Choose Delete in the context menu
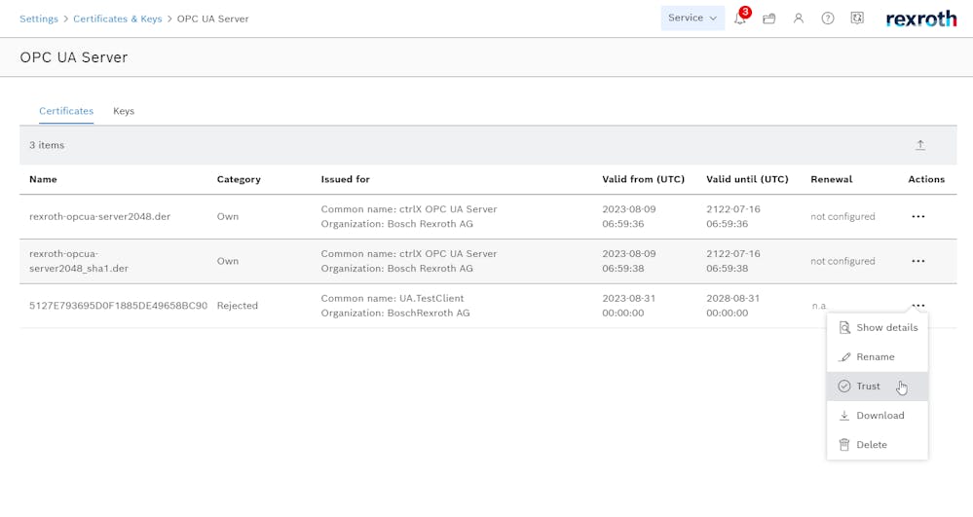Viewport: 973px width, 517px height. [x=878, y=444]
